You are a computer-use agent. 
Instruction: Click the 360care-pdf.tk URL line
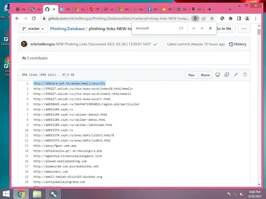(x=69, y=83)
